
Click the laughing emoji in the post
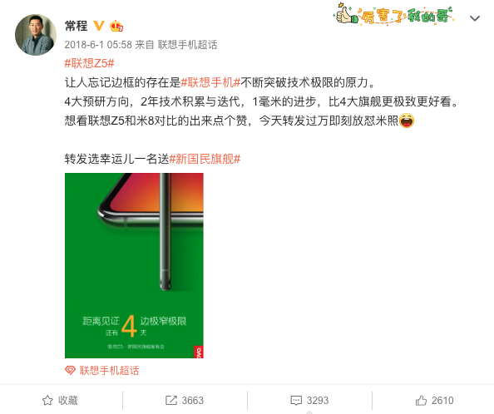[x=407, y=121]
